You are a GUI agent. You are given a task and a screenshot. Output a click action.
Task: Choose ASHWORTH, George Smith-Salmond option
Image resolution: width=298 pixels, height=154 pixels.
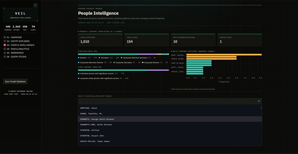pos(170,119)
